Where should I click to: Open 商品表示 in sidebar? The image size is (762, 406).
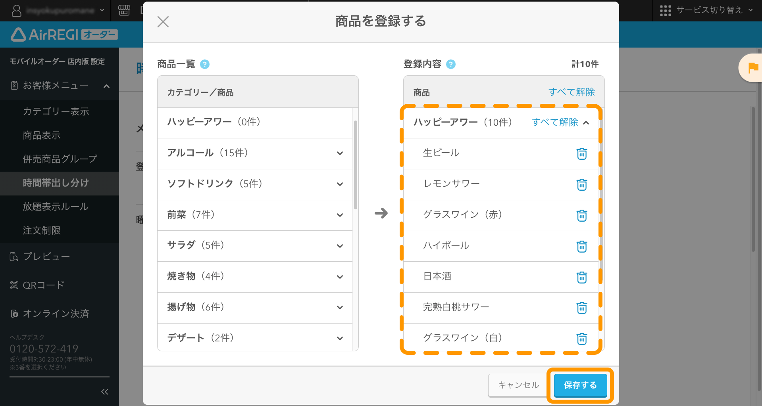click(x=42, y=135)
